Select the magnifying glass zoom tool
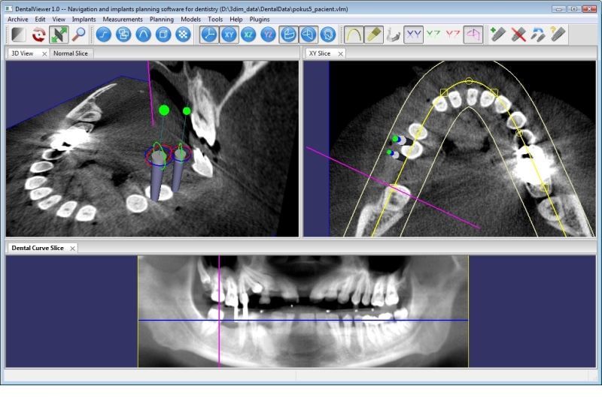The image size is (602, 398). click(x=79, y=35)
